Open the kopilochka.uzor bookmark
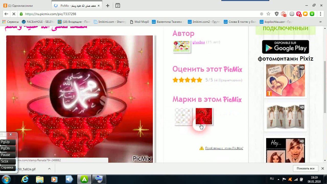 pos(276,22)
